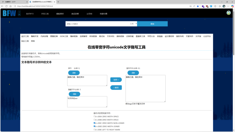Uncheck U+200D ZERO WIDTH JOINER
The width and height of the screenshot is (235, 132).
[94, 126]
